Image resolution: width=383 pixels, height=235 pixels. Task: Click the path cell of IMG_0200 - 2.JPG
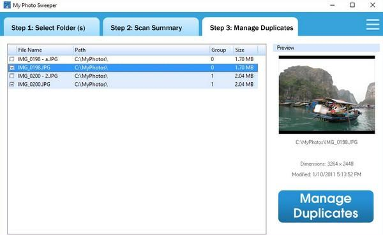click(91, 76)
